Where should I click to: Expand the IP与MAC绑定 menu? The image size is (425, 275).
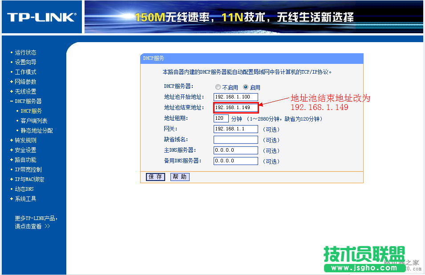coord(29,179)
